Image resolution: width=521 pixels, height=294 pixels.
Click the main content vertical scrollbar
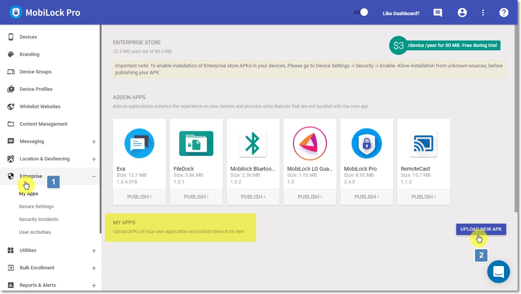515,118
